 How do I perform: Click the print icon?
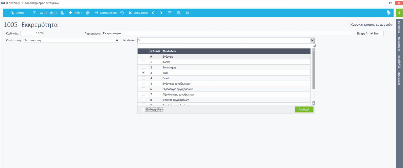(x=187, y=13)
